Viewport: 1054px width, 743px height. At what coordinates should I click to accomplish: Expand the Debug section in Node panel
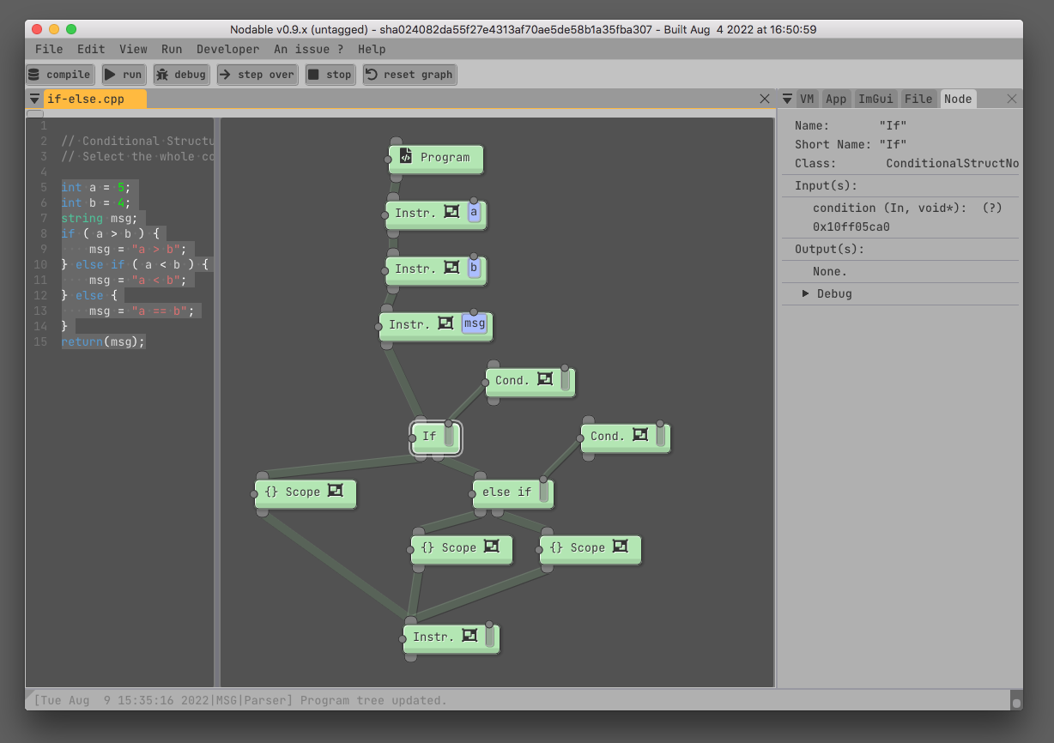pyautogui.click(x=806, y=293)
